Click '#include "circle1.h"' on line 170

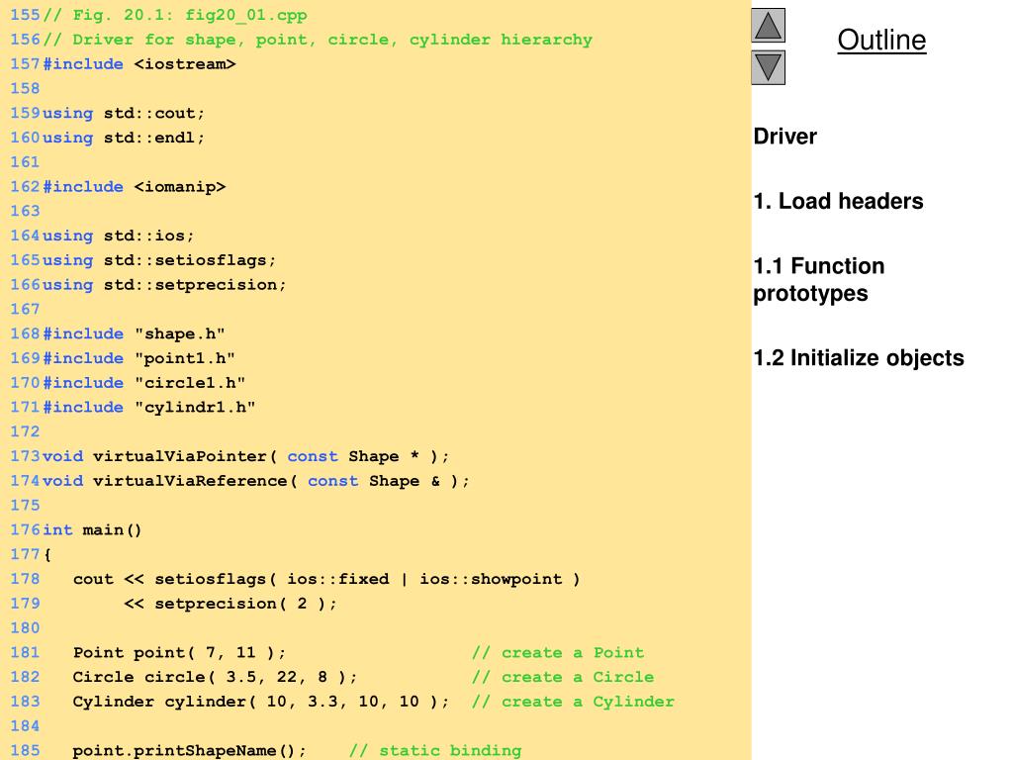coord(143,383)
